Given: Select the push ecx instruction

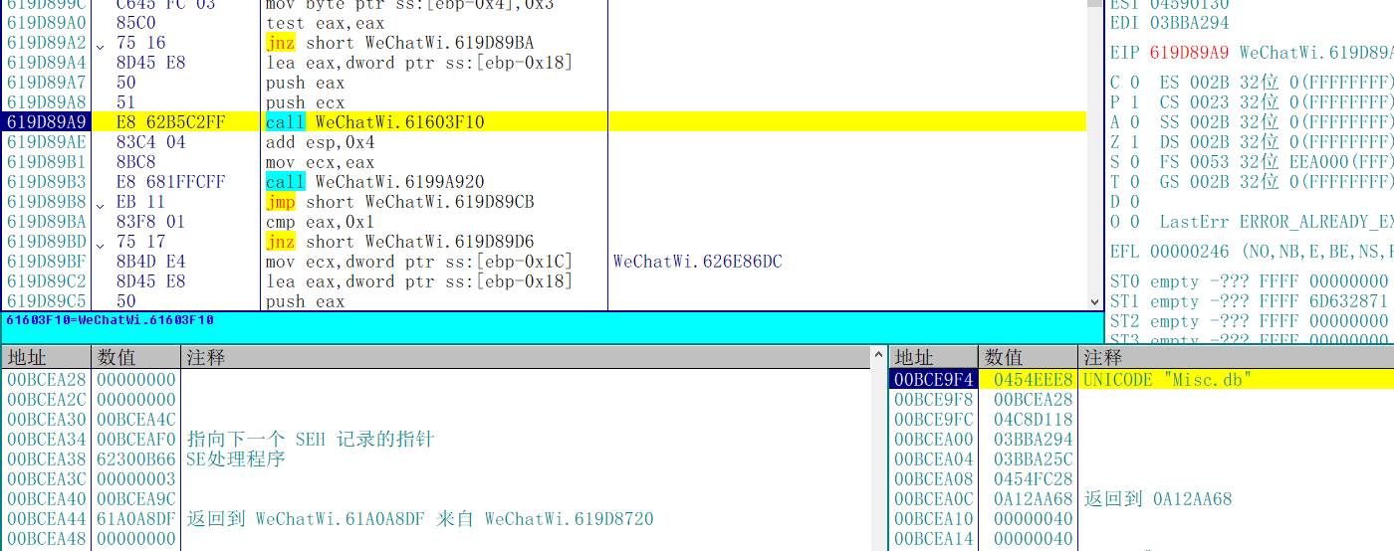Looking at the screenshot, I should (305, 102).
